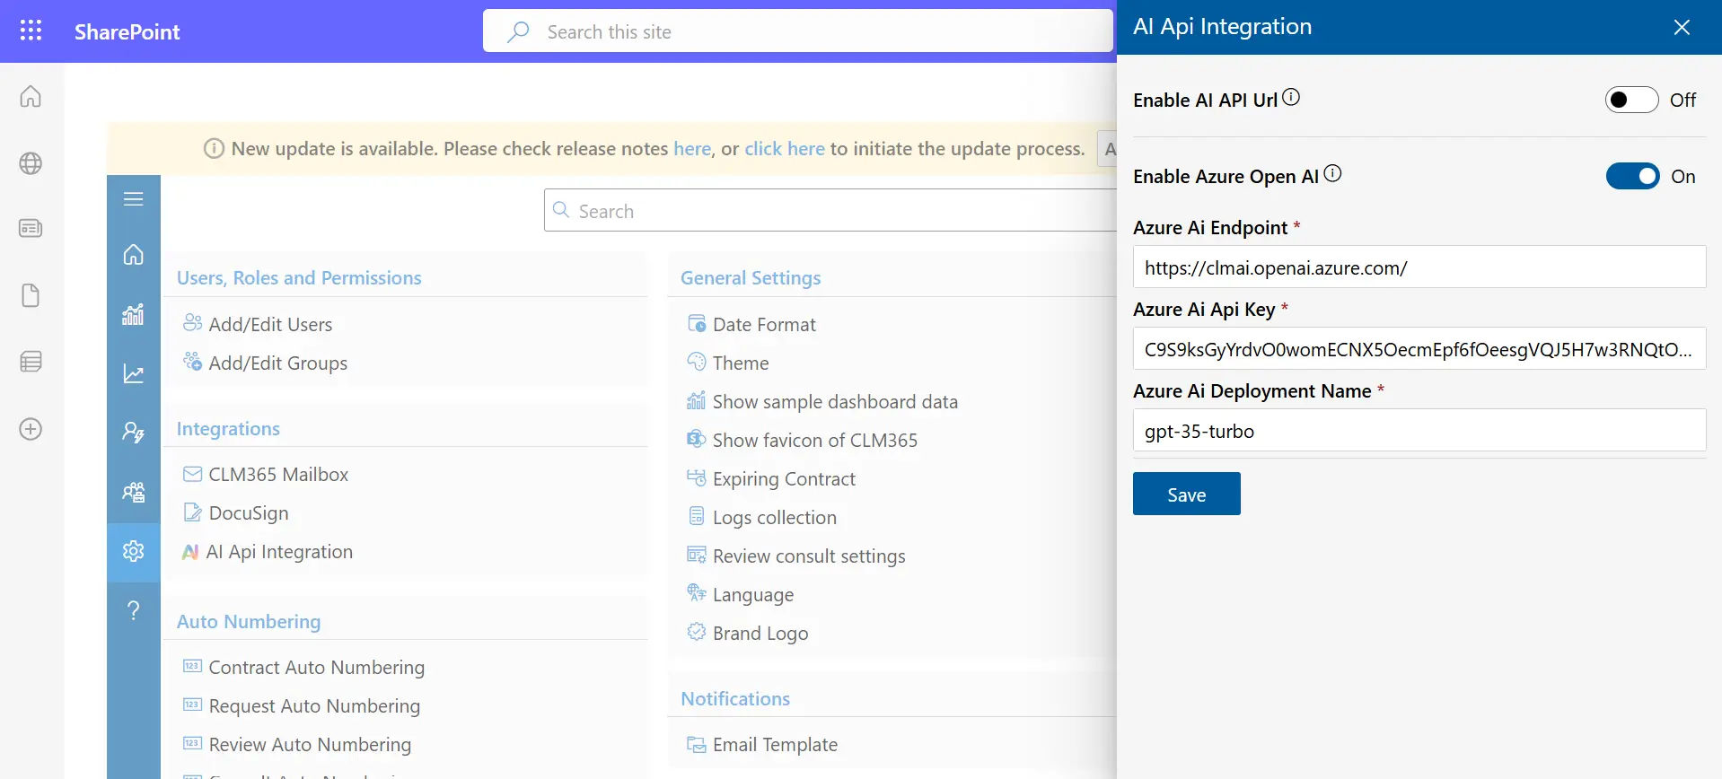This screenshot has height=779, width=1722.
Task: Click info icon beside Enable Azure Open AI
Action: coord(1333,173)
